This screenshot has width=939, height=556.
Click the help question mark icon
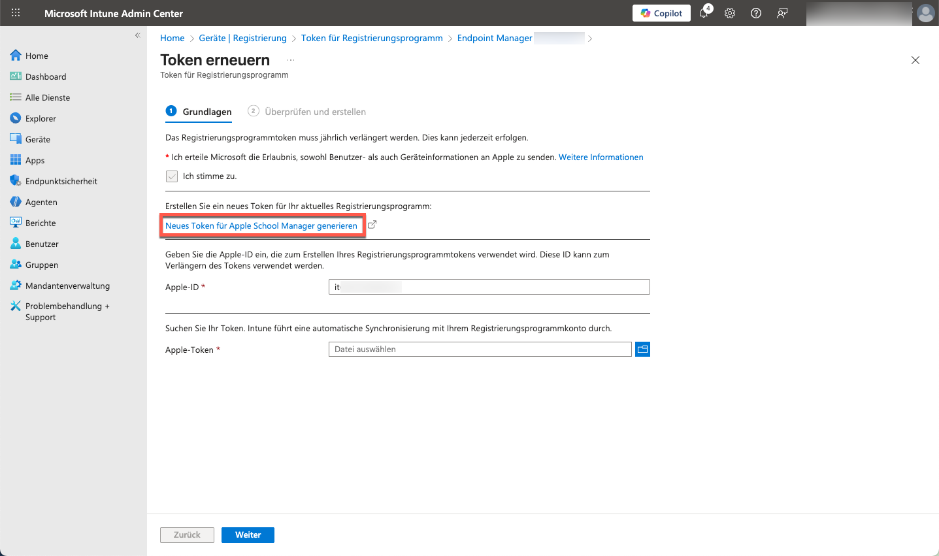pos(756,13)
